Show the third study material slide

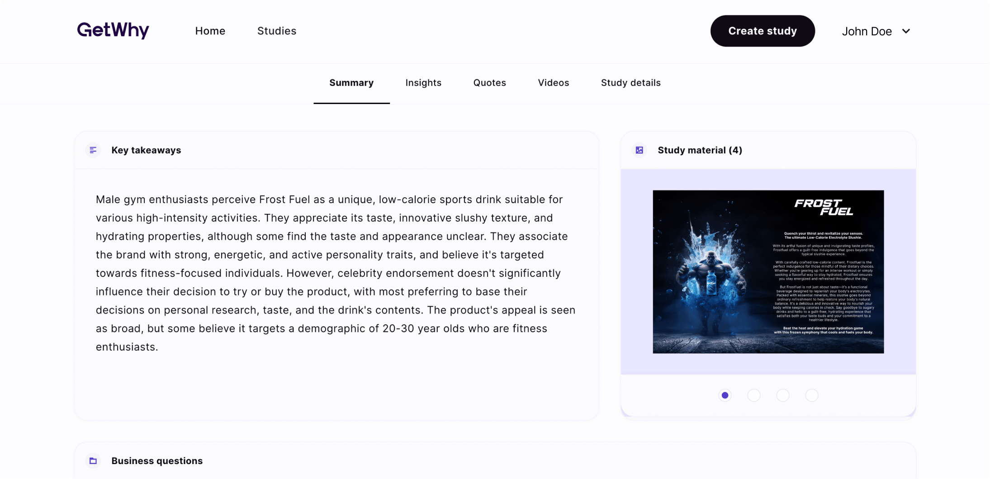click(x=783, y=395)
